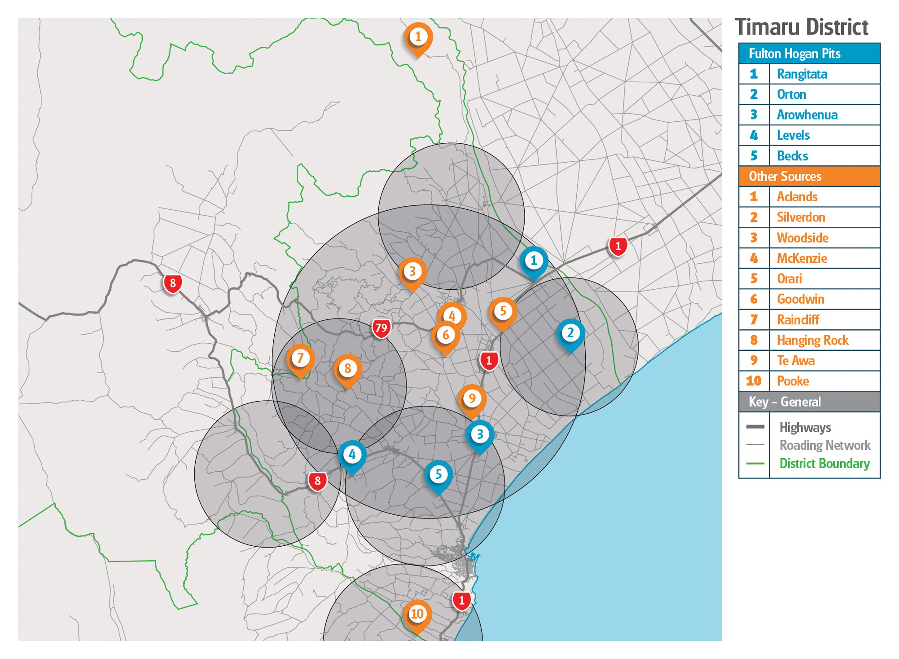Click blue map pin 5 for Becks pit
Image resolution: width=899 pixels, height=659 pixels.
tap(439, 478)
